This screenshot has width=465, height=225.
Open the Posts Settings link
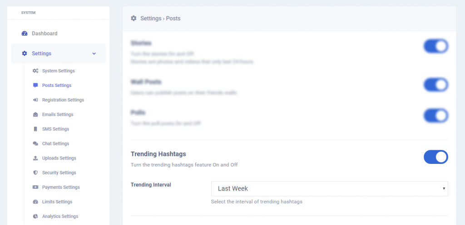(x=57, y=86)
